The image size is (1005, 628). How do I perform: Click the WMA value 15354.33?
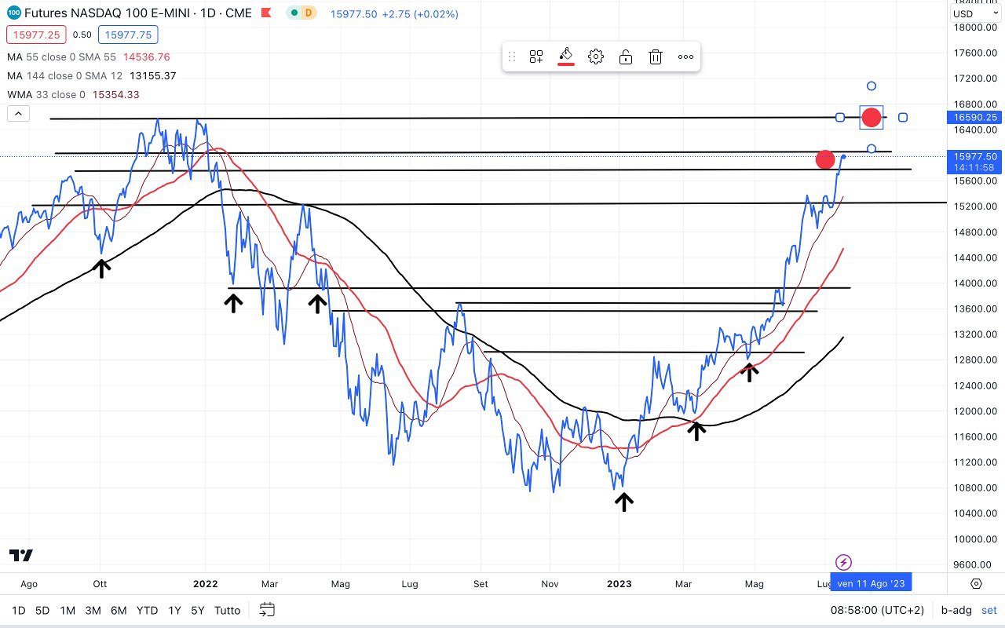click(x=115, y=95)
